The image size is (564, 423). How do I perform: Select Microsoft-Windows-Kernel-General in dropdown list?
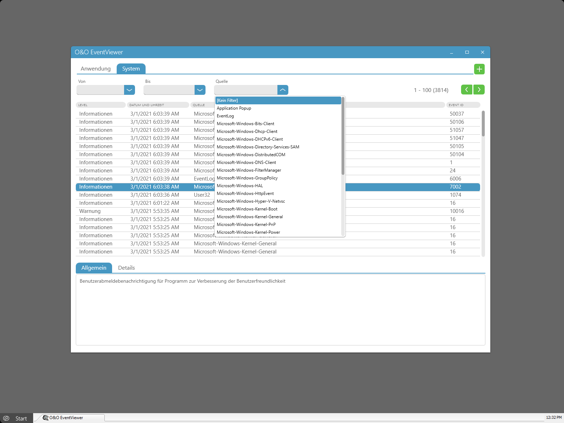278,217
